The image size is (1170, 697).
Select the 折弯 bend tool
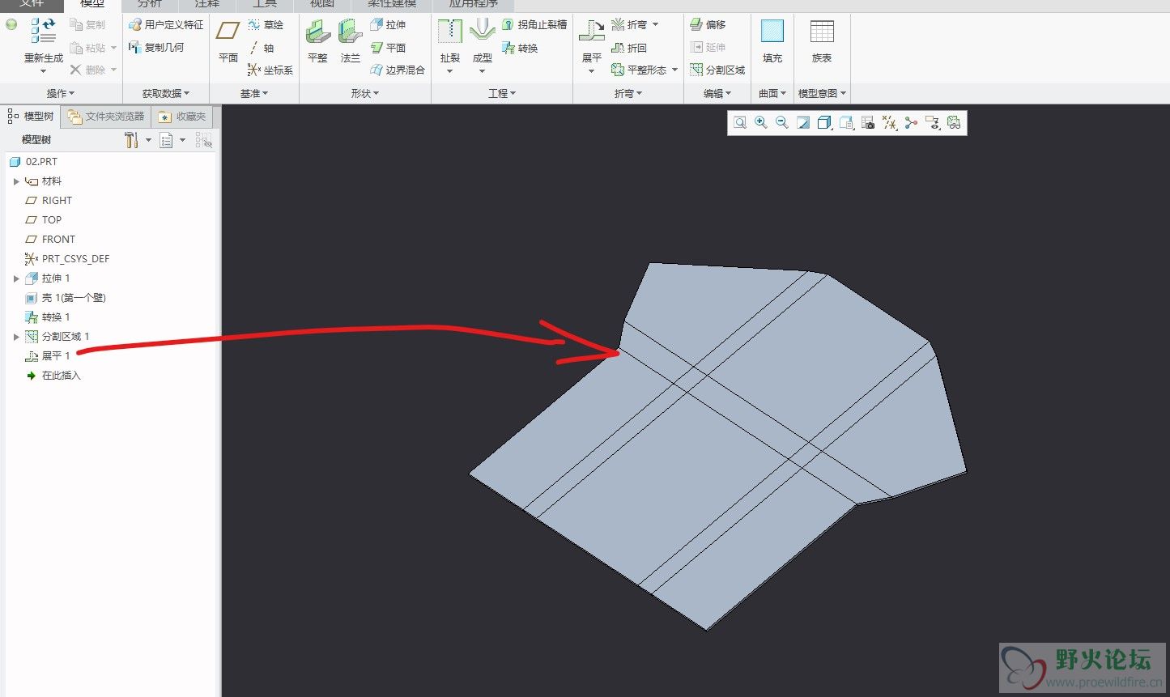[629, 25]
